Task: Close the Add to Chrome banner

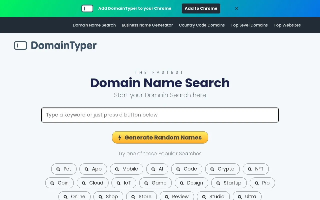Action: pyautogui.click(x=236, y=8)
